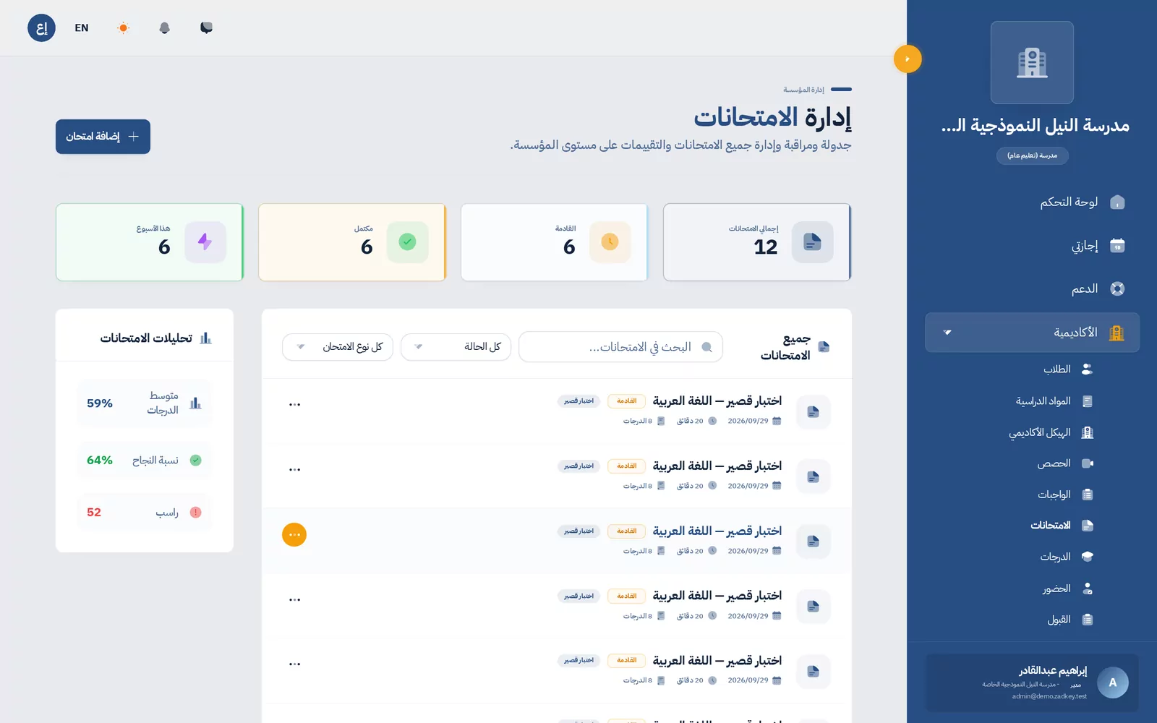Toggle the light theme sun icon

pyautogui.click(x=123, y=28)
